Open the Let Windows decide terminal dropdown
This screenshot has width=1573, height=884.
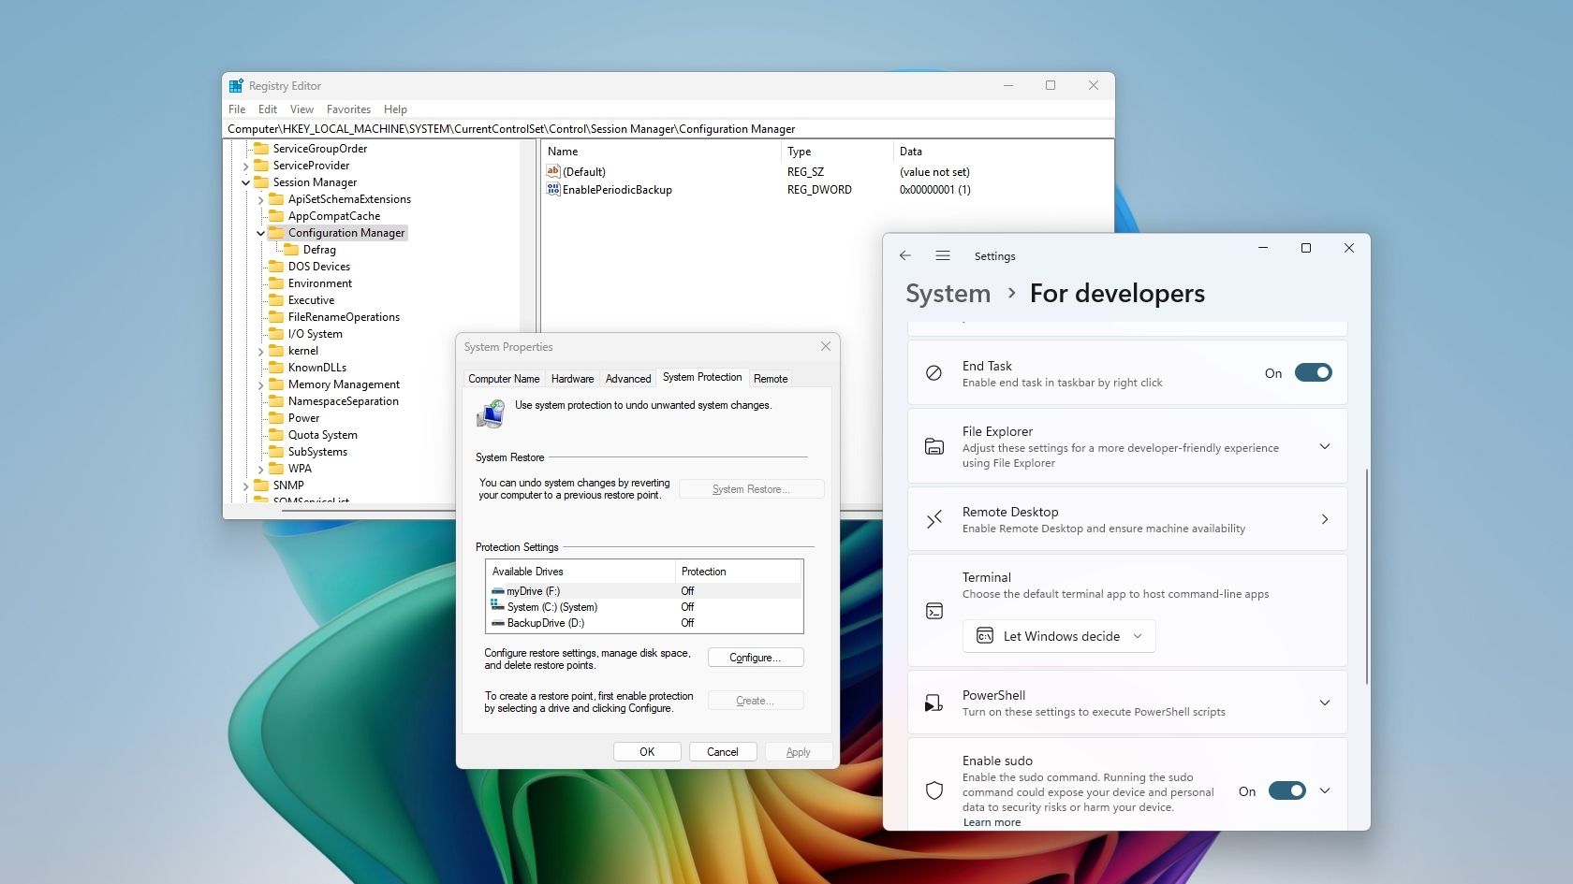click(1059, 636)
